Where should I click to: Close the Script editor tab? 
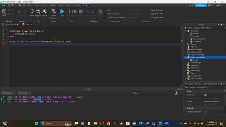pyautogui.click(x=31, y=24)
